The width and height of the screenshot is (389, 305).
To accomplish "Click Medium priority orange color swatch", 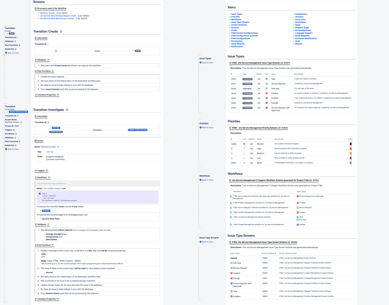I will pos(351,154).
